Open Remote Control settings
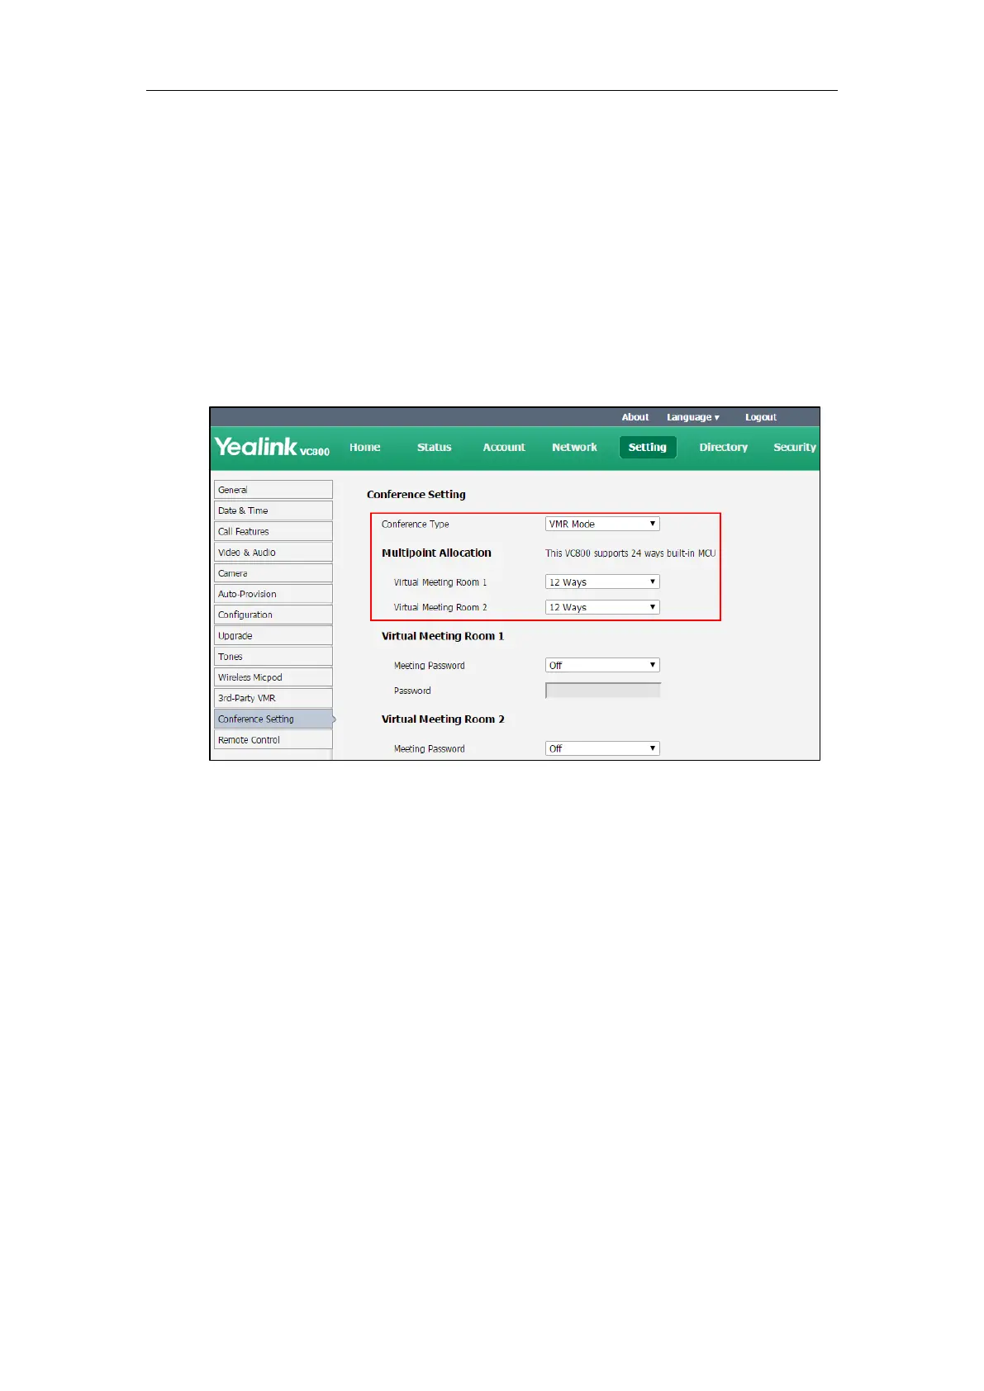The image size is (984, 1391). pyautogui.click(x=273, y=740)
